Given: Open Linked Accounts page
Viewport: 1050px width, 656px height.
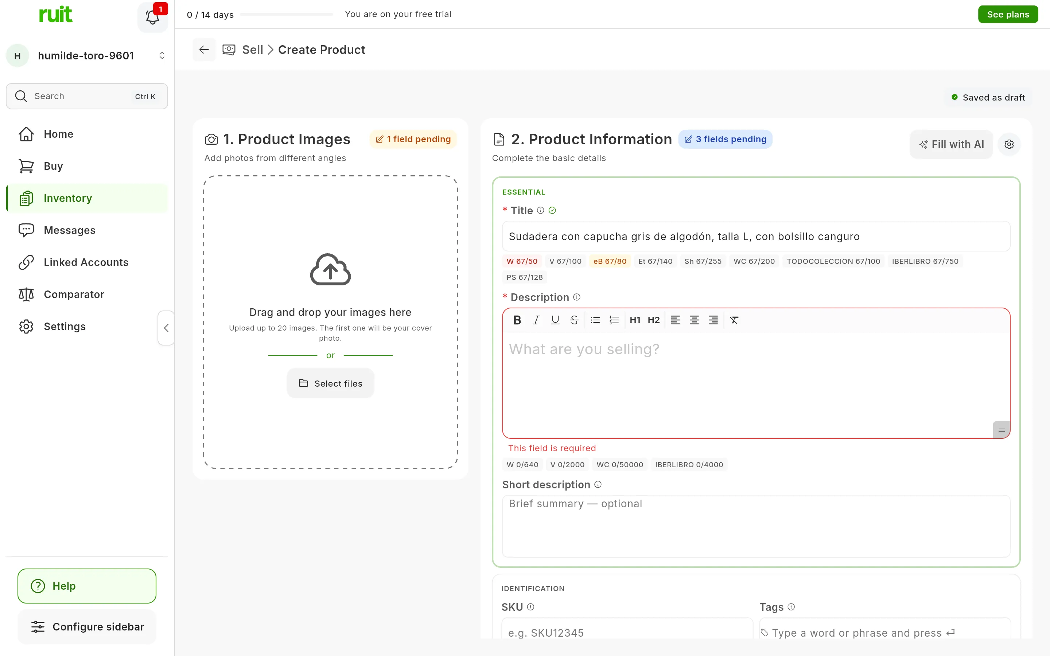Looking at the screenshot, I should (x=87, y=262).
